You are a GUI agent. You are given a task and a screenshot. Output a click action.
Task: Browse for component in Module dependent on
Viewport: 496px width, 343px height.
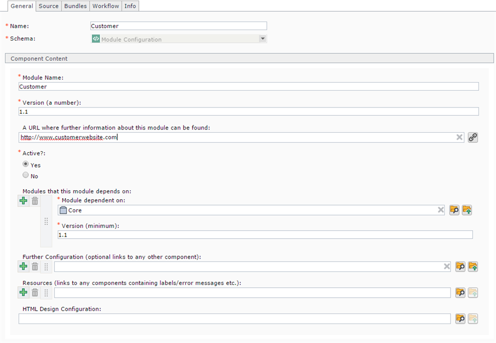point(454,210)
